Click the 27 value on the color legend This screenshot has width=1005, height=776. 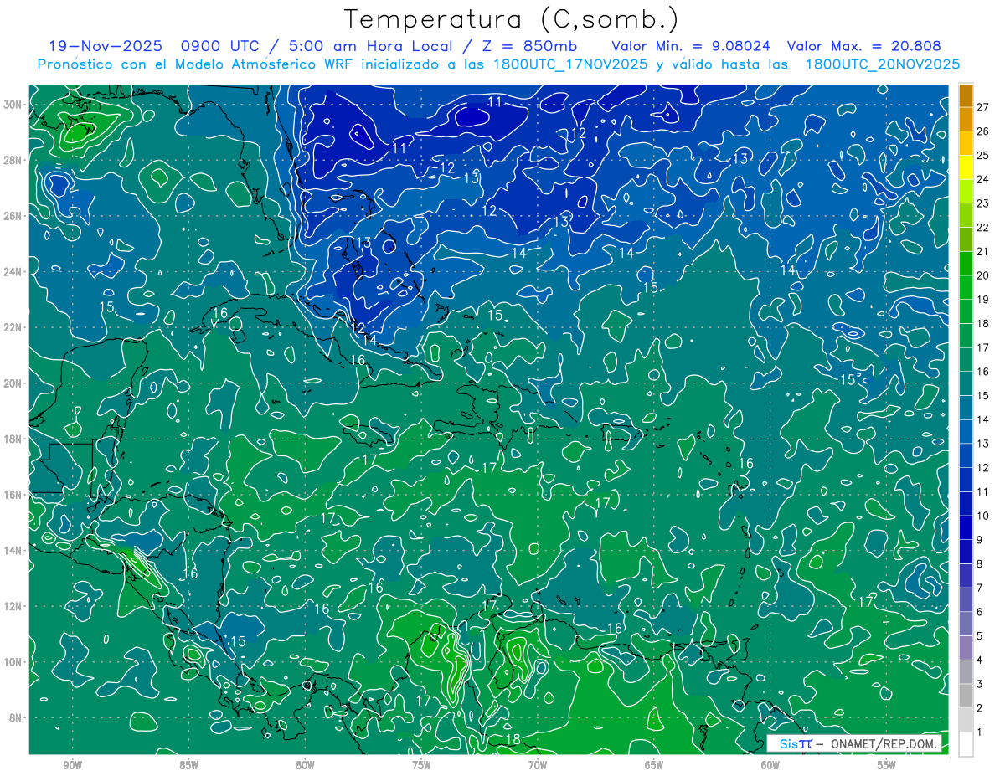pyautogui.click(x=983, y=107)
